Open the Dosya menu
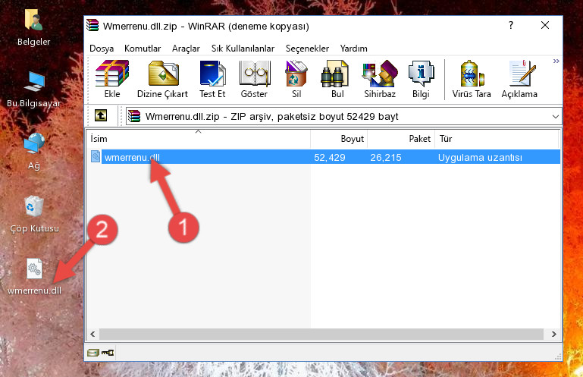583x377 pixels. (102, 49)
